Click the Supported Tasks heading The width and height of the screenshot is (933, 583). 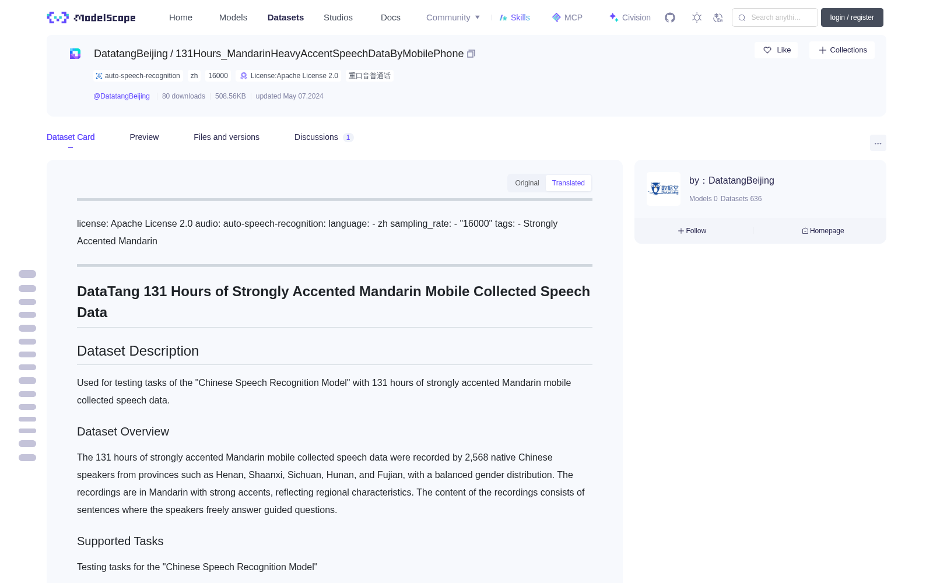tap(120, 541)
